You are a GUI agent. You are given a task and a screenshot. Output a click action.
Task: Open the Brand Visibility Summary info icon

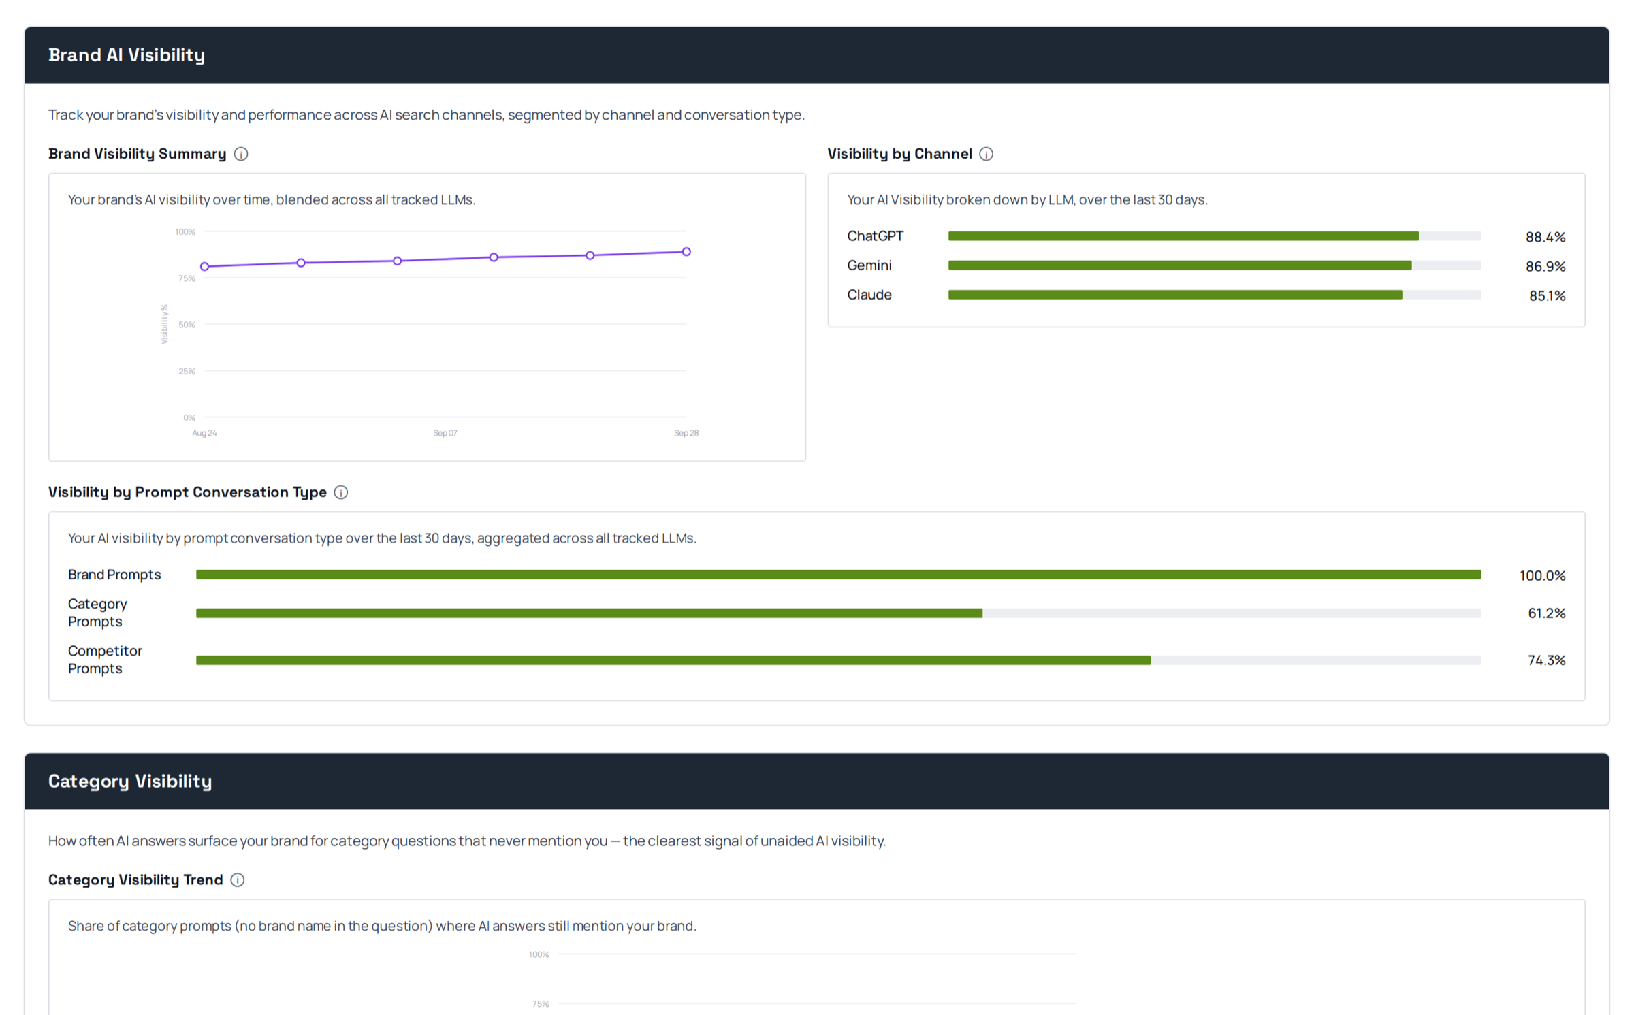[241, 154]
